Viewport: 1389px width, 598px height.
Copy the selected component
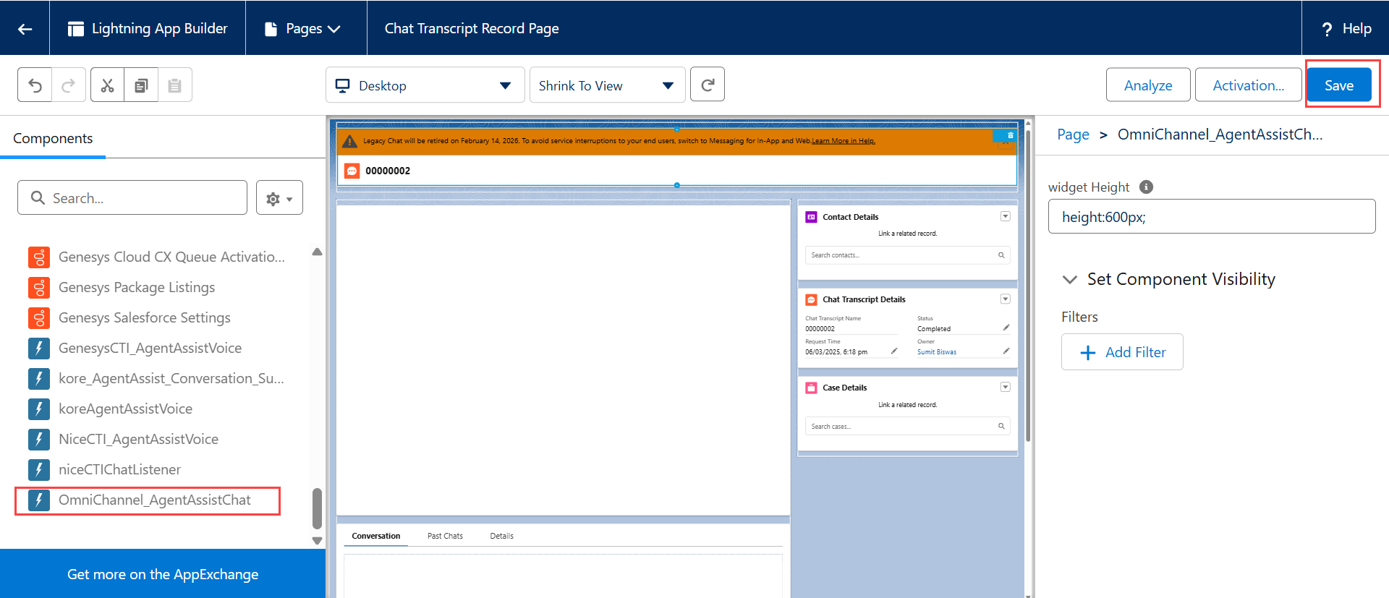(141, 85)
